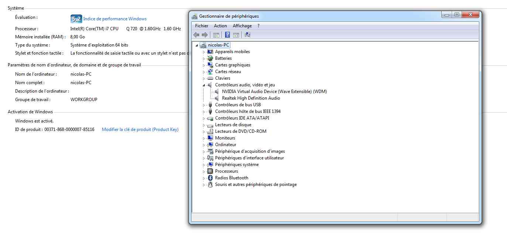The image size is (507, 245).
Task: Click the Processeurs chip icon
Action: point(210,171)
